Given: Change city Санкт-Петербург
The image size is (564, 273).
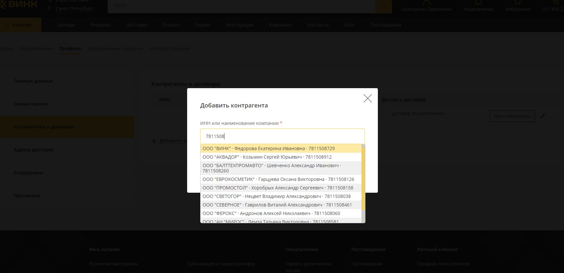Looking at the screenshot, I should click(74, 9).
